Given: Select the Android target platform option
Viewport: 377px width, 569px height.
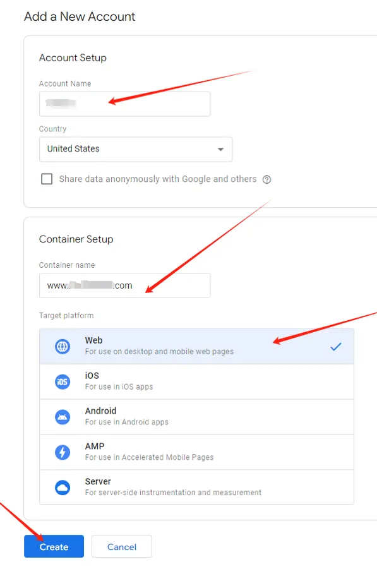Looking at the screenshot, I should [196, 417].
